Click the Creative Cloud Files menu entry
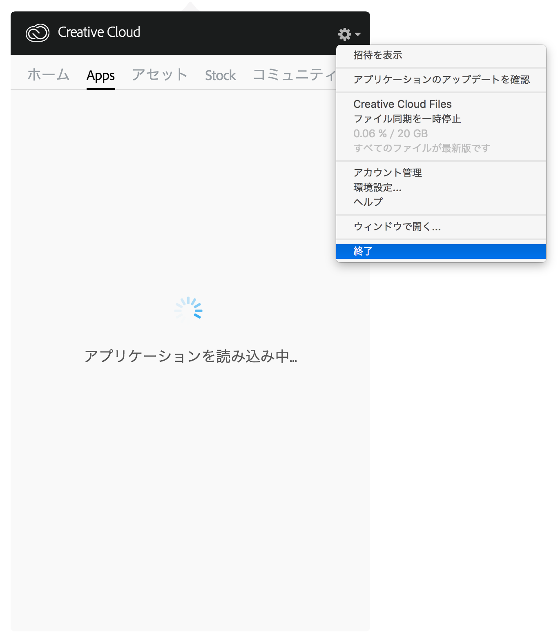The width and height of the screenshot is (558, 642). click(441, 104)
